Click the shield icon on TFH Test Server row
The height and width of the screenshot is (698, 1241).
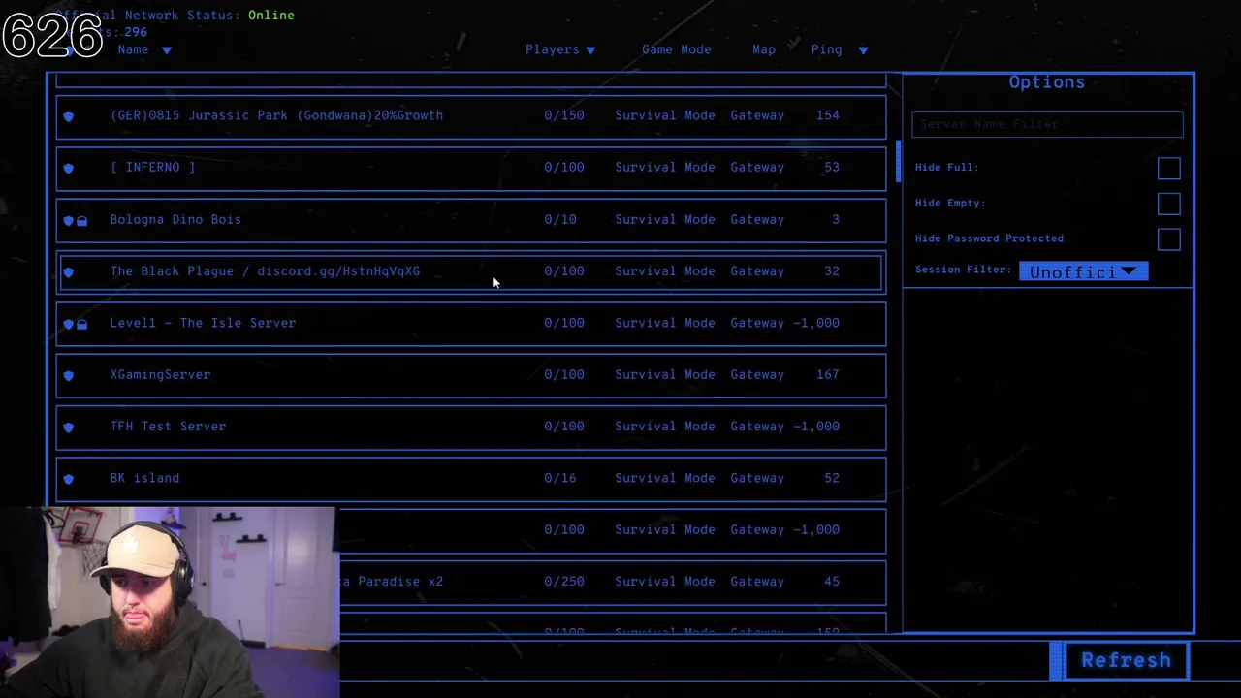click(x=68, y=427)
